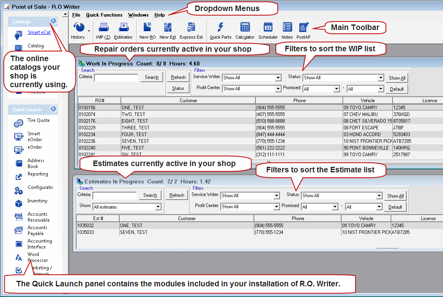The height and width of the screenshot is (297, 443).
Task: Open the Express Est tool
Action: click(191, 28)
